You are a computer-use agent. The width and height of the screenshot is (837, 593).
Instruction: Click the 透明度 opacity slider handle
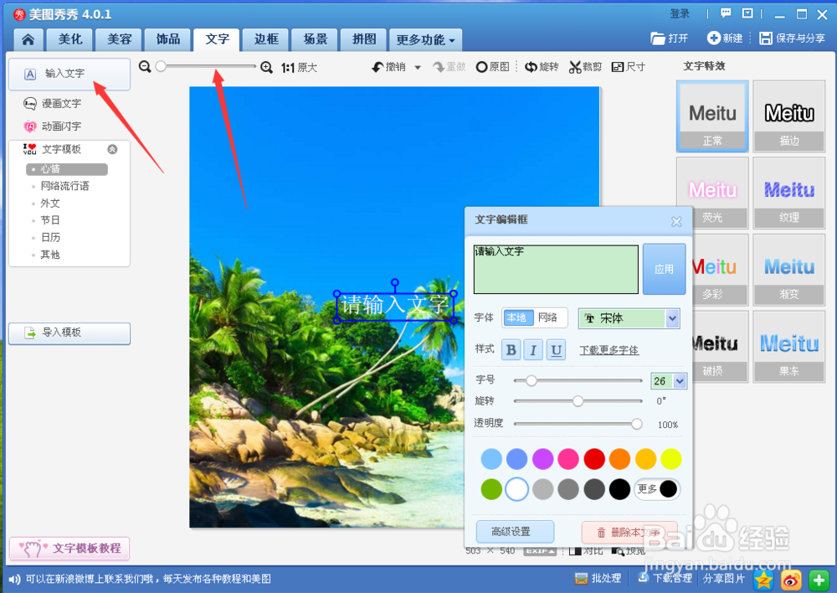pos(636,424)
